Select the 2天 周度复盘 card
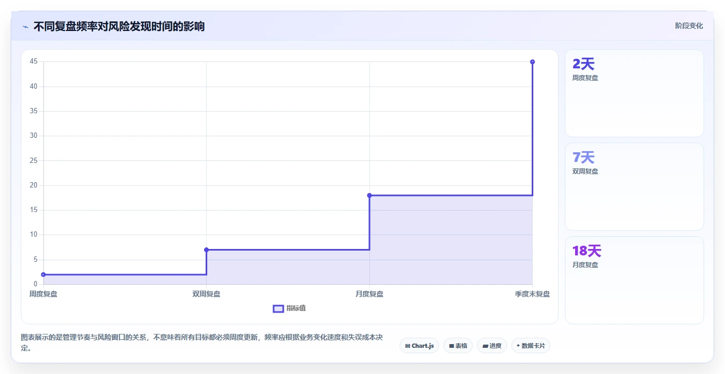 click(x=635, y=93)
